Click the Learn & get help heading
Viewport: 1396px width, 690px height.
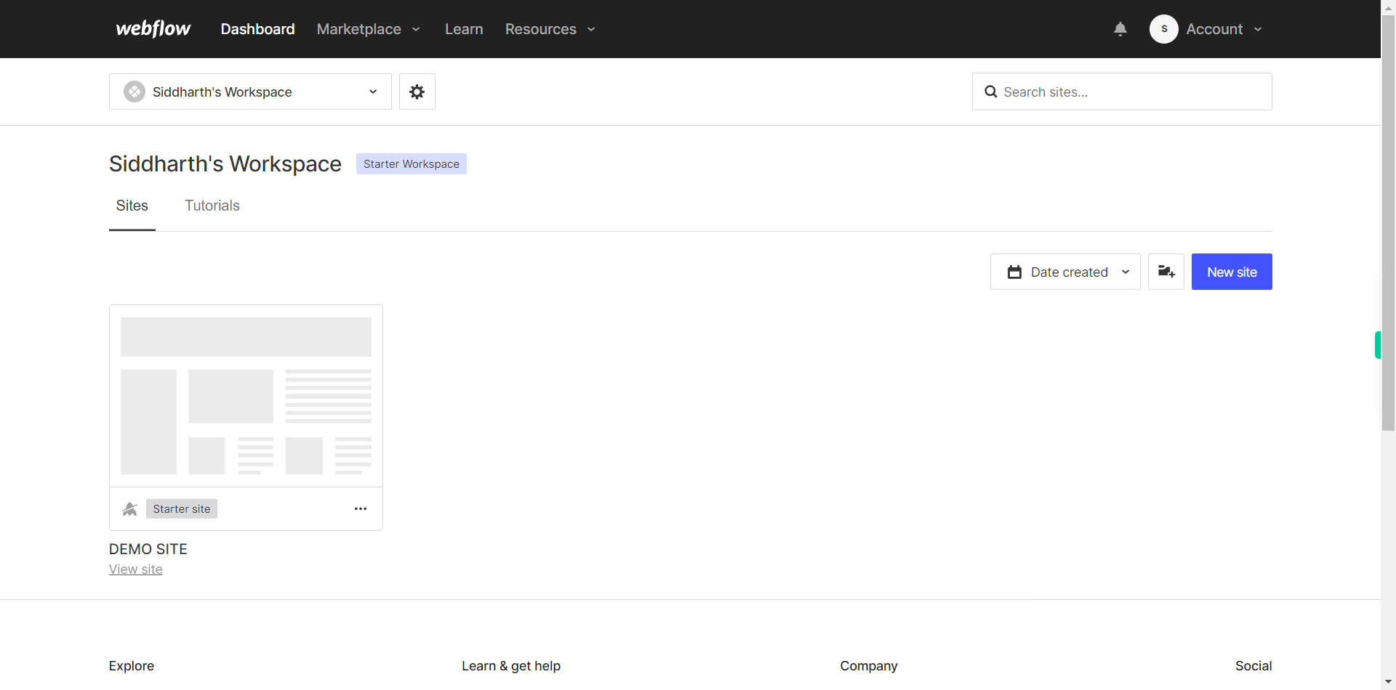(511, 666)
